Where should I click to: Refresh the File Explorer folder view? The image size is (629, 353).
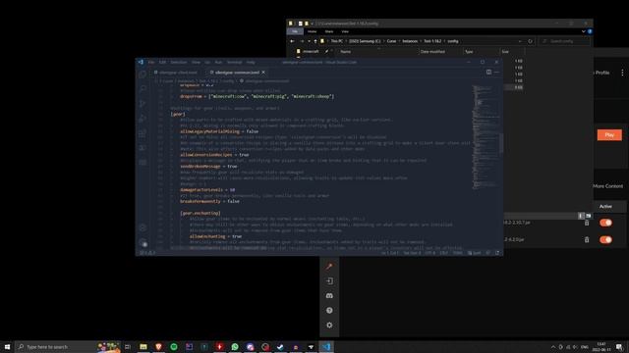tap(531, 41)
